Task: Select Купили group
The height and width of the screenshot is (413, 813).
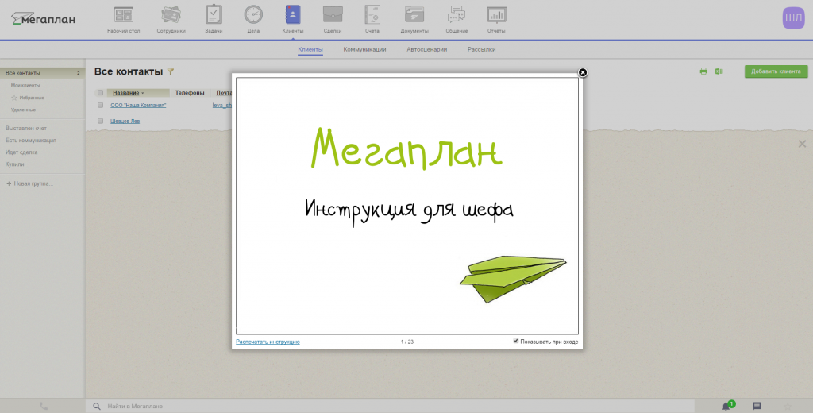Action: [x=14, y=164]
